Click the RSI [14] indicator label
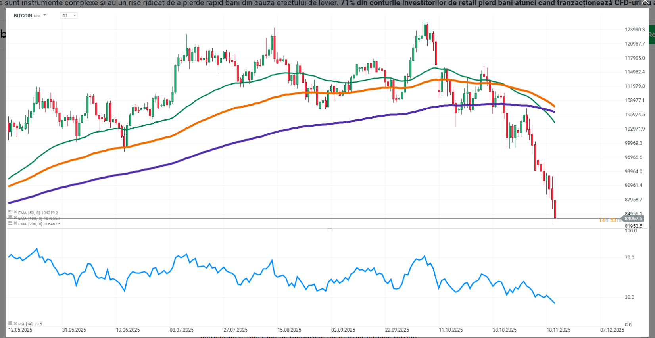 click(30, 324)
